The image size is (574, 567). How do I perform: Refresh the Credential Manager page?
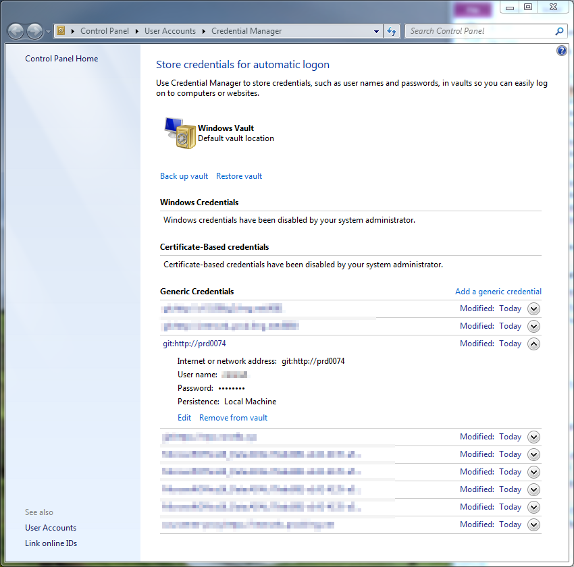pos(392,32)
